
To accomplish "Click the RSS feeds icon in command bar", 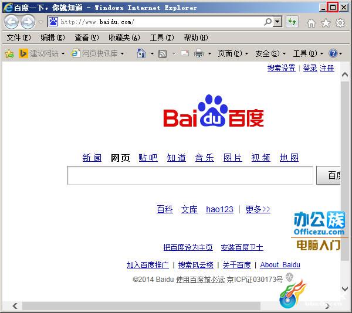I will pyautogui.click(x=163, y=53).
